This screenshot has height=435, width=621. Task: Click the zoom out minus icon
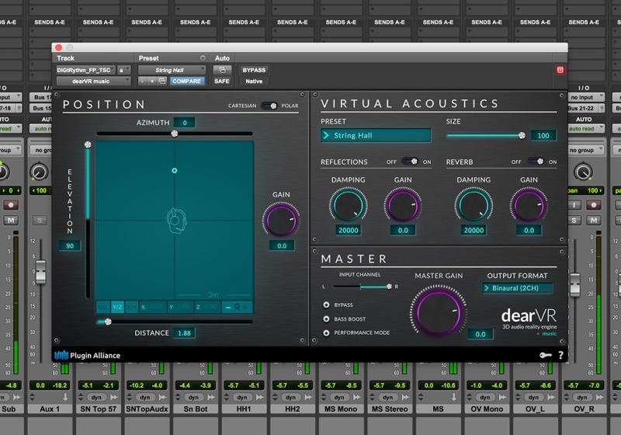[227, 307]
